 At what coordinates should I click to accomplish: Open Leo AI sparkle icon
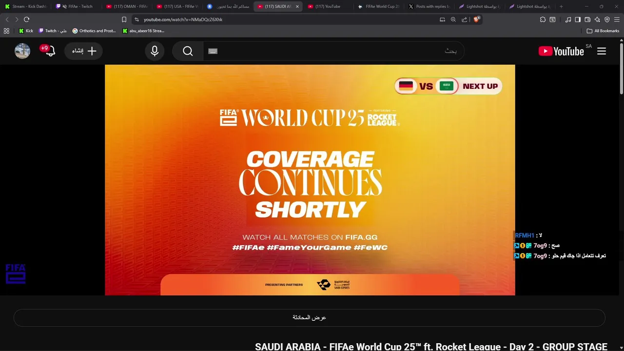[597, 19]
